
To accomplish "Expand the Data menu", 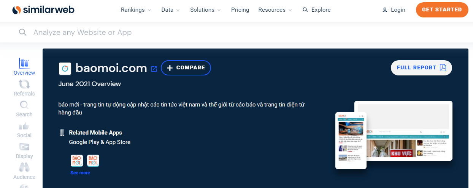I will click(170, 10).
